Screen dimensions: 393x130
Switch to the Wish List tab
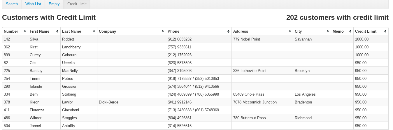33,4
